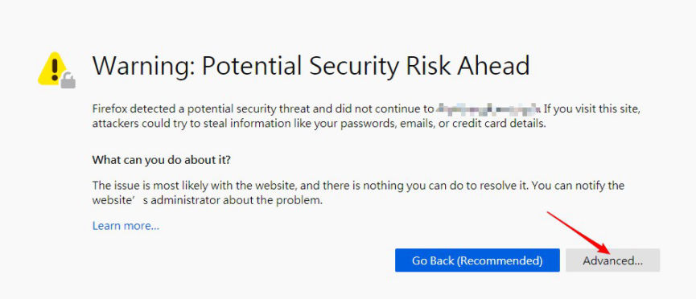Screen dimensions: 696x299
Task: Open the Advanced... options button
Action: (612, 260)
